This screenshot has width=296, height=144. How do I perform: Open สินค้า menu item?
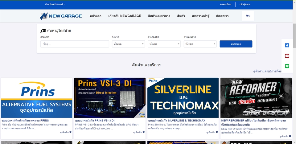point(181,16)
